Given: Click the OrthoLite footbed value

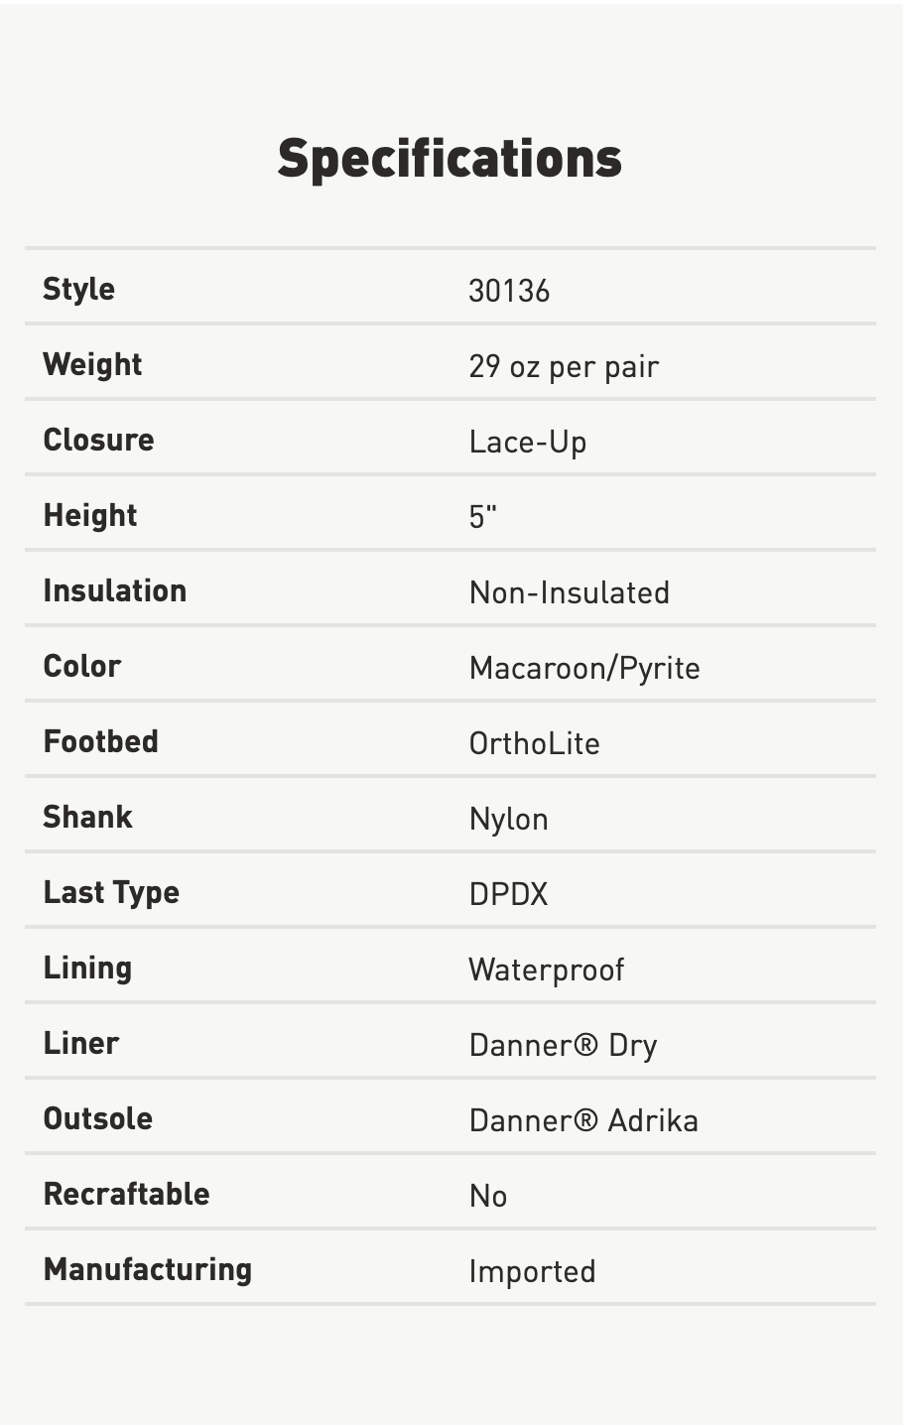Looking at the screenshot, I should click(x=535, y=743).
